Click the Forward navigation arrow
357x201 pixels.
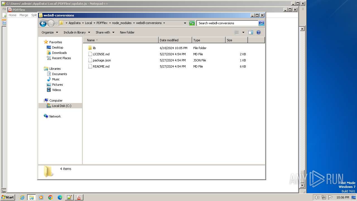point(51,23)
